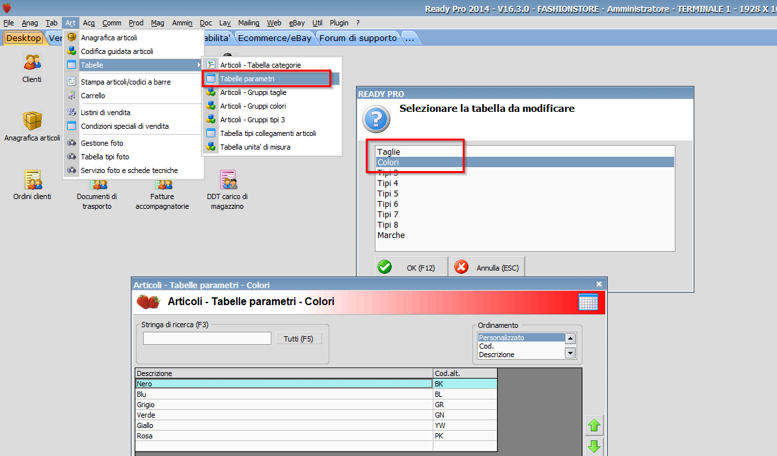
Task: Click the strawberry app icon in the title bar
Action: pyautogui.click(x=7, y=7)
